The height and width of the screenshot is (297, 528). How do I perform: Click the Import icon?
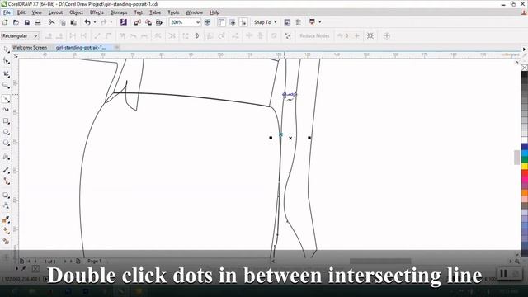point(138,22)
